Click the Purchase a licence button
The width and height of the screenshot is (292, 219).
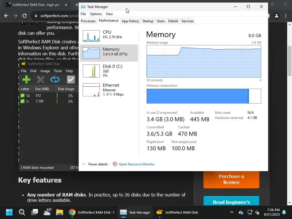coord(231,179)
